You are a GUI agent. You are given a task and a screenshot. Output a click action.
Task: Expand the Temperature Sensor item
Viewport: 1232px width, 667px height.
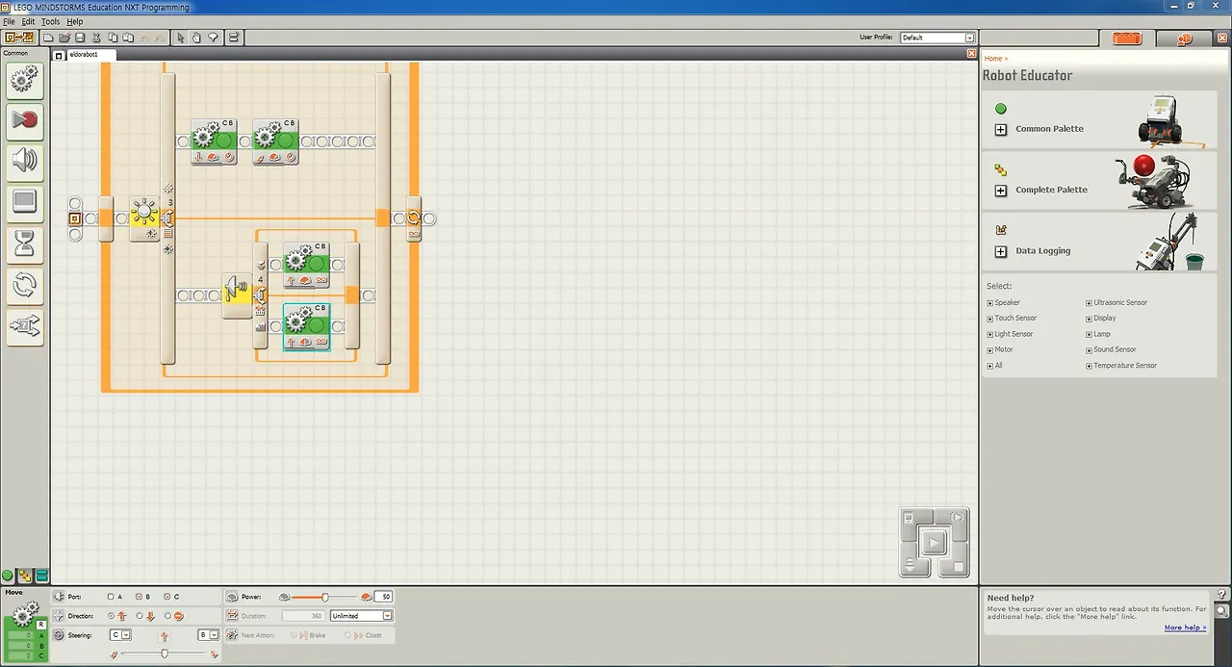pos(1089,366)
